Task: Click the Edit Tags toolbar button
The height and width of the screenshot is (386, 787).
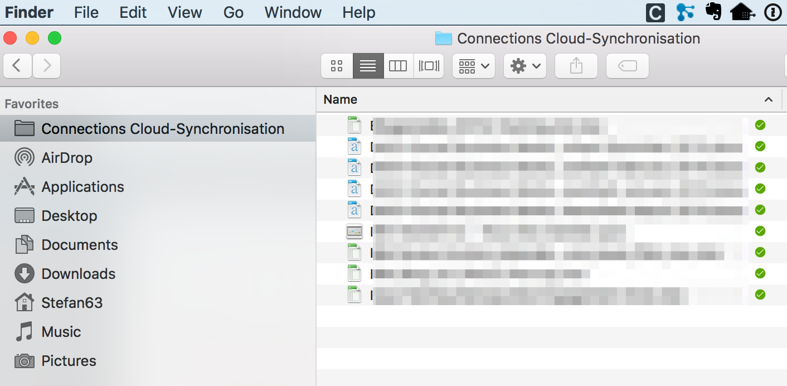Action: click(627, 66)
